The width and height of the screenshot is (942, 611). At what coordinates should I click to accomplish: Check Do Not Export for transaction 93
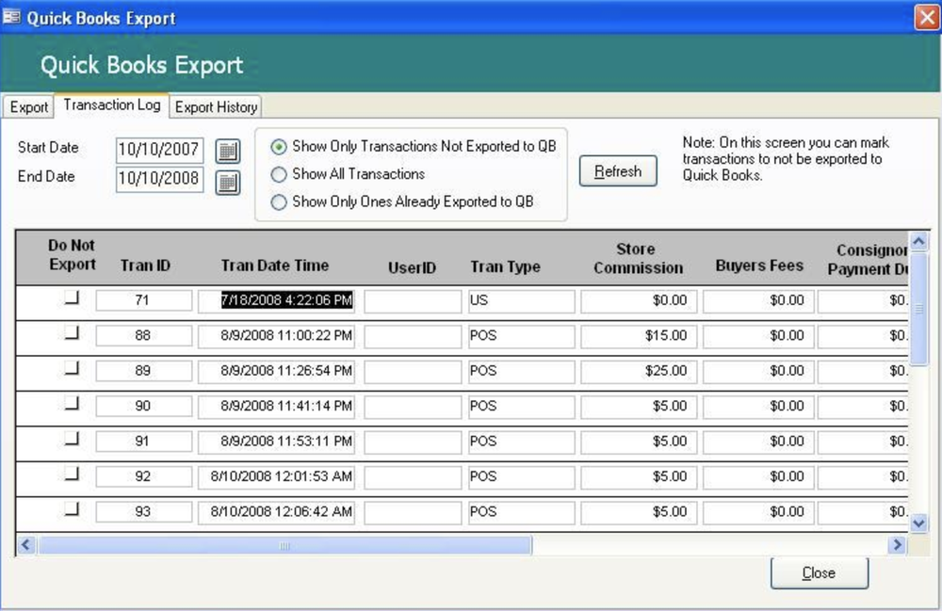(x=73, y=509)
